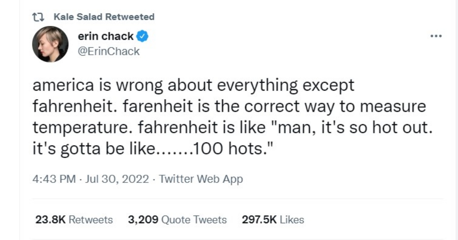View the 23.8K Retweets list
The height and width of the screenshot is (240, 458).
click(x=74, y=220)
